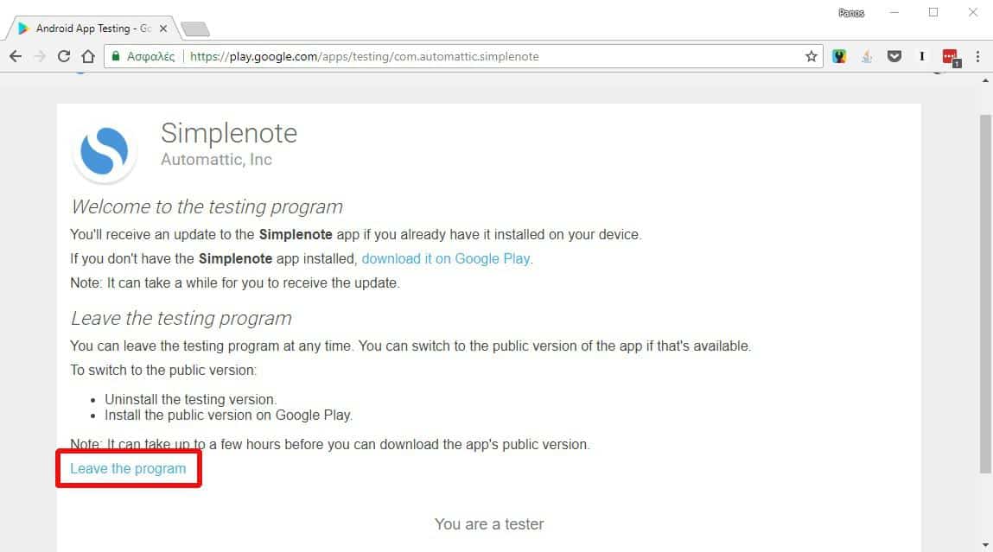Viewport: 993px width, 552px height.
Task: Click the vertical scrollbar thumb
Action: click(985, 295)
